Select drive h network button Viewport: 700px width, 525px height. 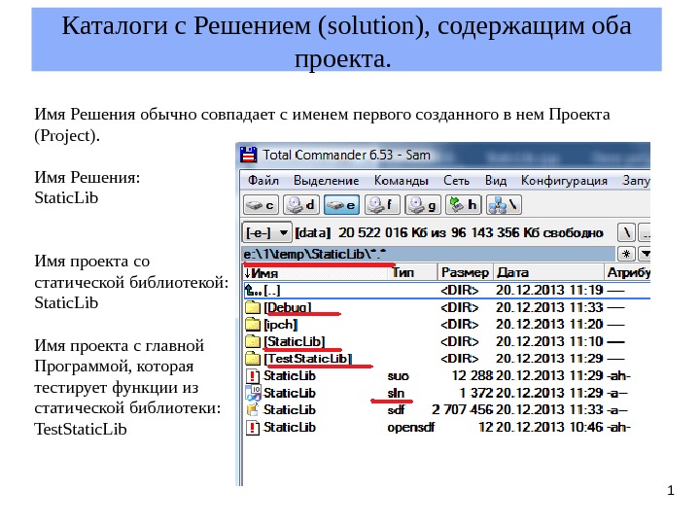tap(464, 205)
